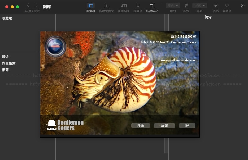This screenshot has height=160, width=248.
Task: Click the heart-folder 收藏项 icon beside 新建相簿
Action: [x=138, y=6]
